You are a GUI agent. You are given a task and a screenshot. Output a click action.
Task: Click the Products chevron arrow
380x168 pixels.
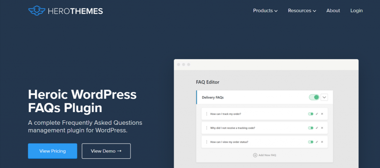click(276, 11)
